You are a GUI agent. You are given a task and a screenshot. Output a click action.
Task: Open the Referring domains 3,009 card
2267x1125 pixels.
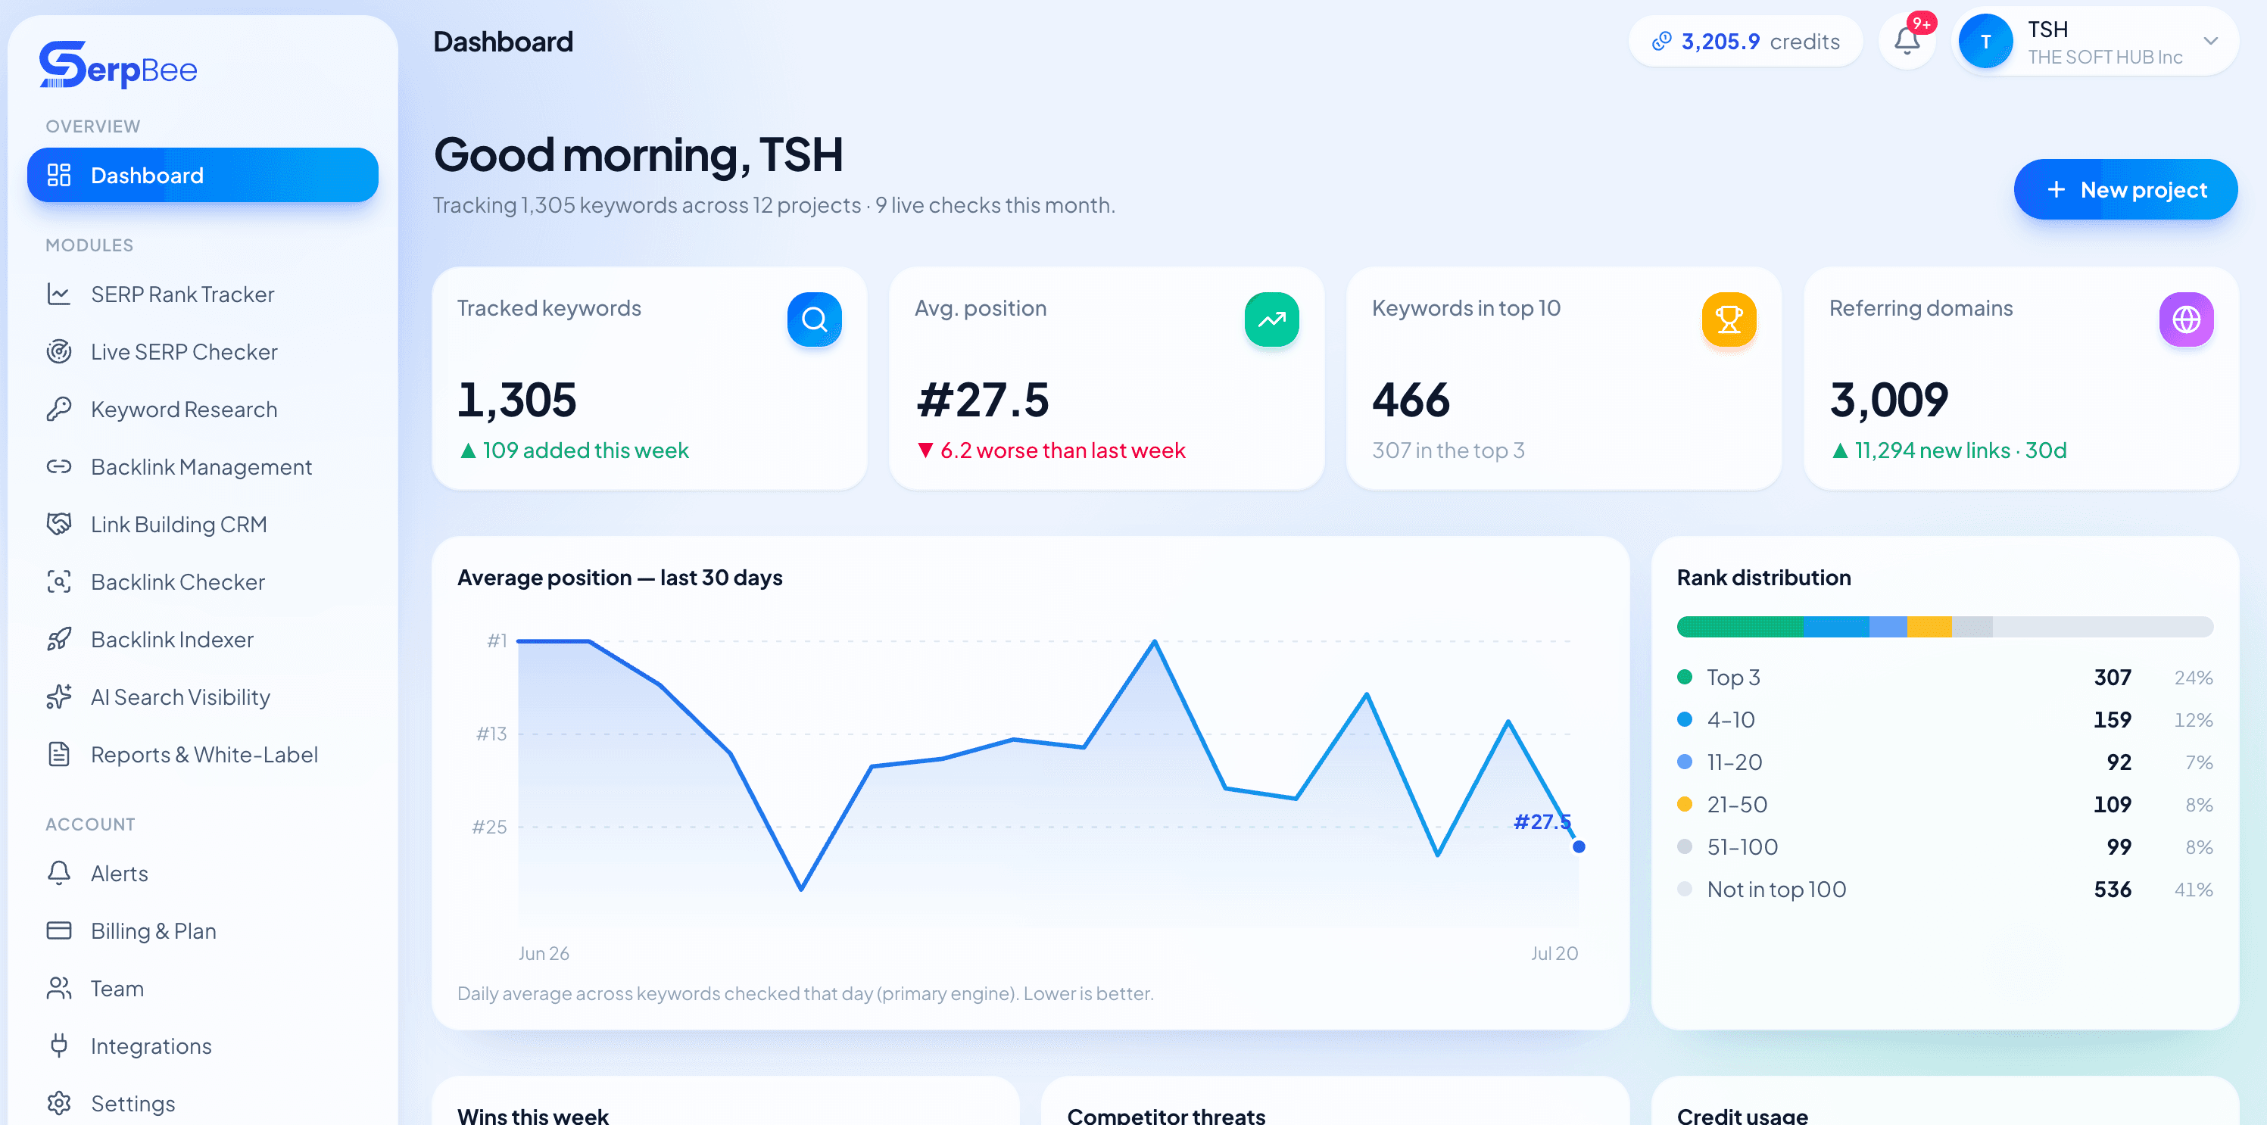[x=2021, y=379]
